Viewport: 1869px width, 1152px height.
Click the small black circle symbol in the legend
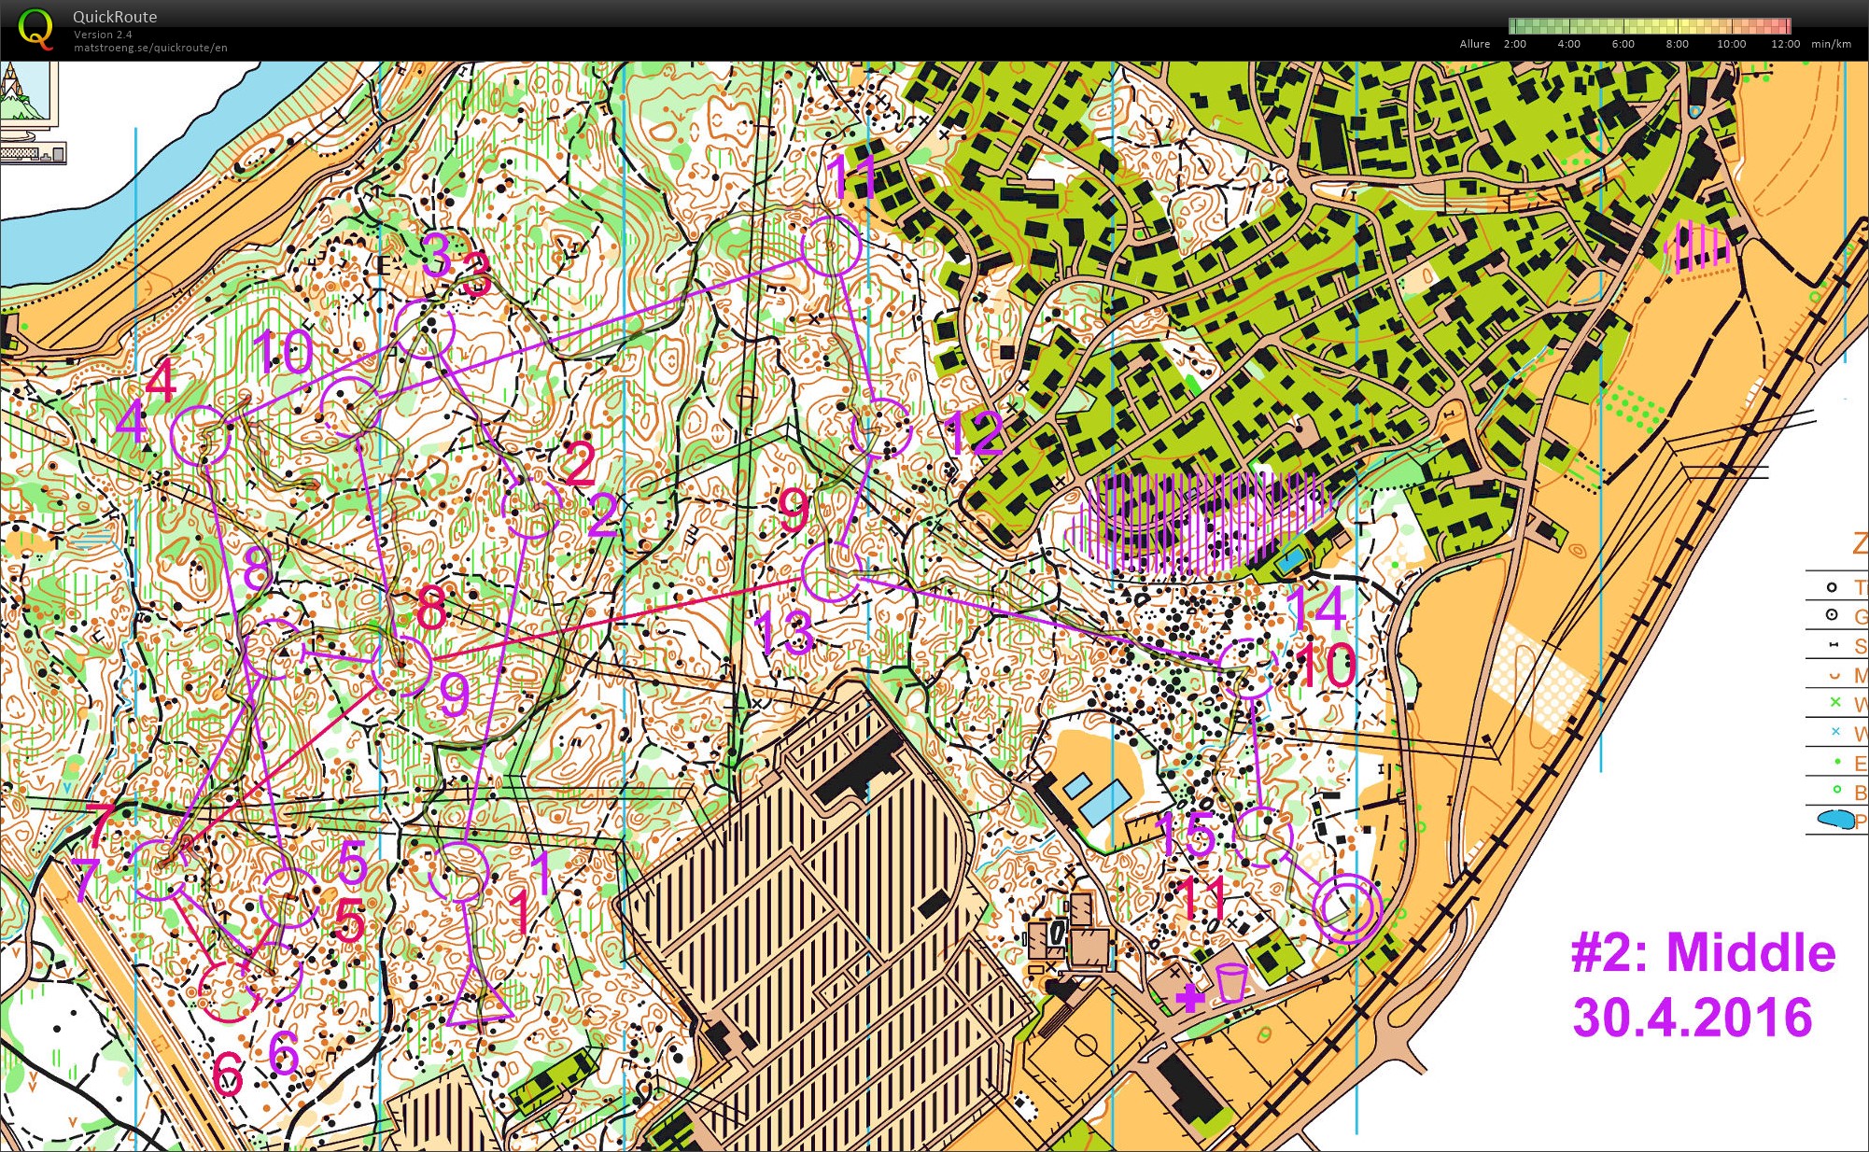(1832, 588)
